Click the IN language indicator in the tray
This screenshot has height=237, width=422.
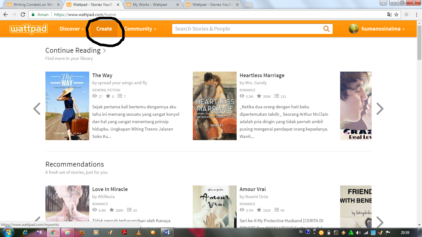301,231
